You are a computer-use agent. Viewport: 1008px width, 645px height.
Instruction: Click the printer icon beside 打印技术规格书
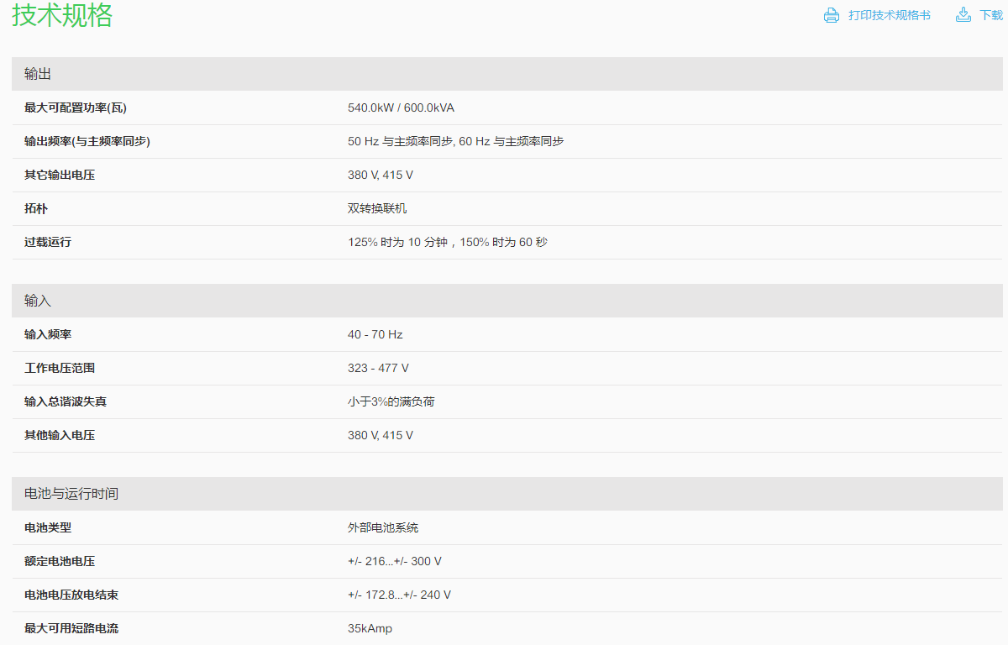[x=831, y=15]
